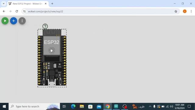Image resolution: width=195 pixels, height=110 pixels.
Task: Go back to the previous page
Action: pyautogui.click(x=4, y=11)
